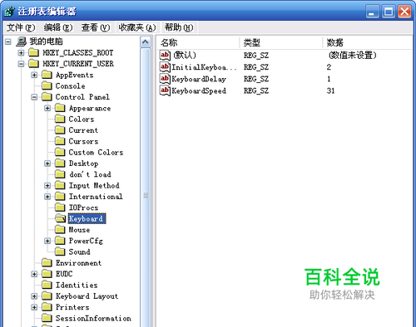Click the InitialKeyboa... value icon
416x327 pixels.
tap(165, 67)
